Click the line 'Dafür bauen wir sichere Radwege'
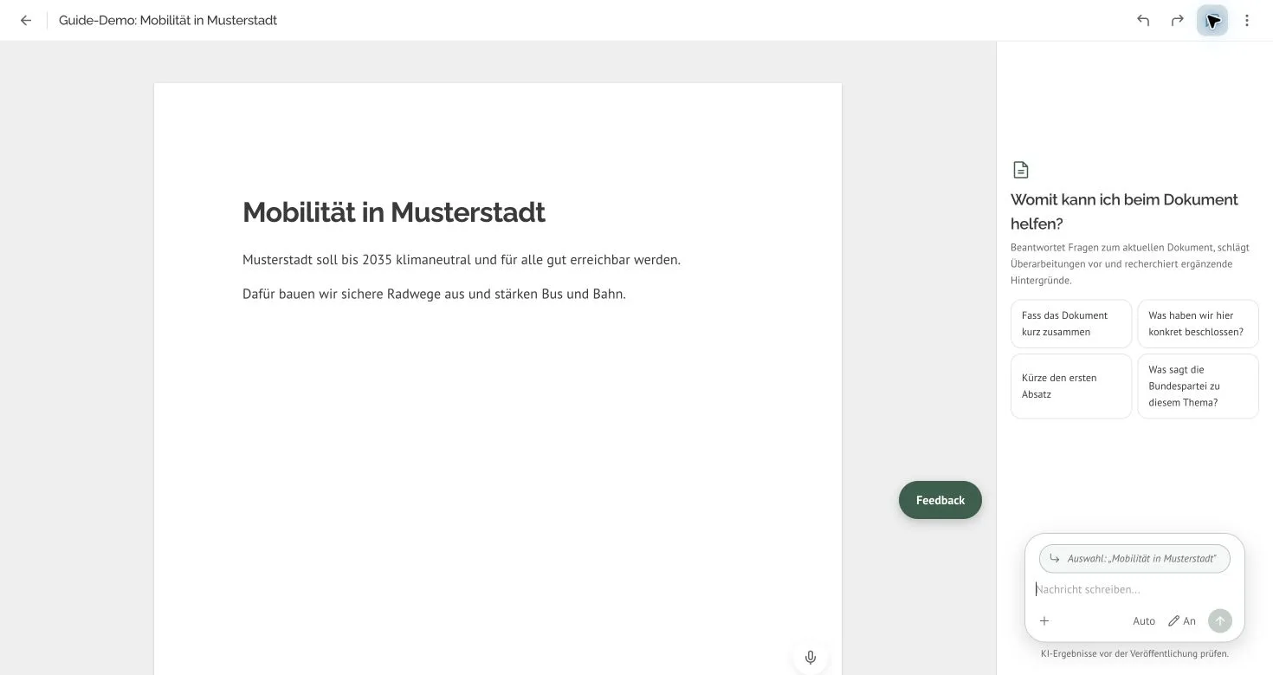The image size is (1273, 675). click(x=434, y=294)
